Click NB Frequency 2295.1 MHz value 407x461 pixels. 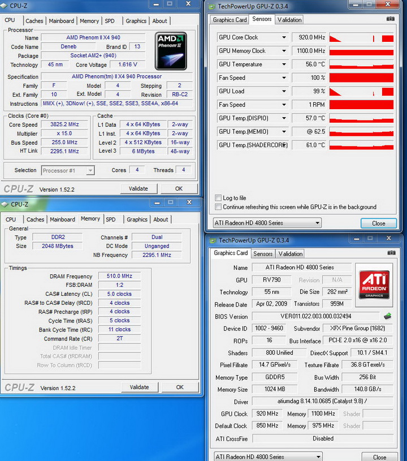click(157, 255)
